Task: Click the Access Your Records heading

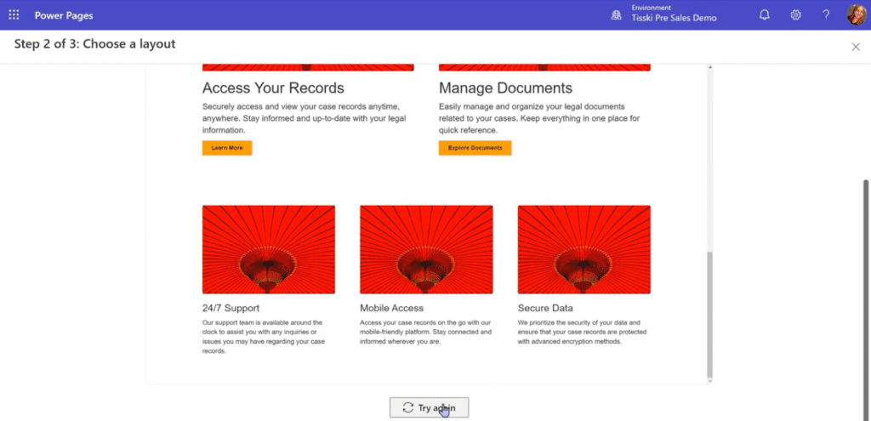Action: pyautogui.click(x=273, y=88)
